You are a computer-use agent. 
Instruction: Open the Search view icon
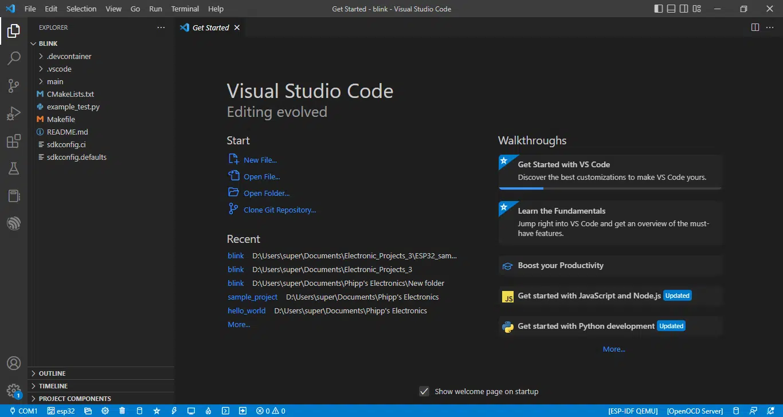[14, 58]
